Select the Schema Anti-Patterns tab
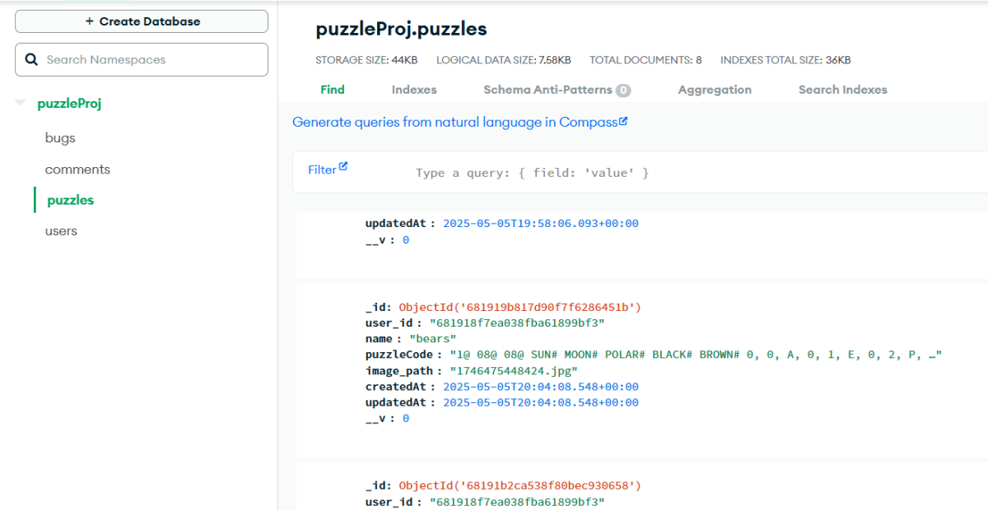 547,90
